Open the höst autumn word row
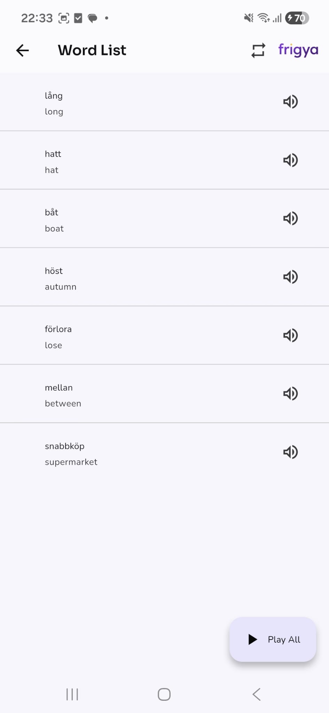 [x=164, y=277]
